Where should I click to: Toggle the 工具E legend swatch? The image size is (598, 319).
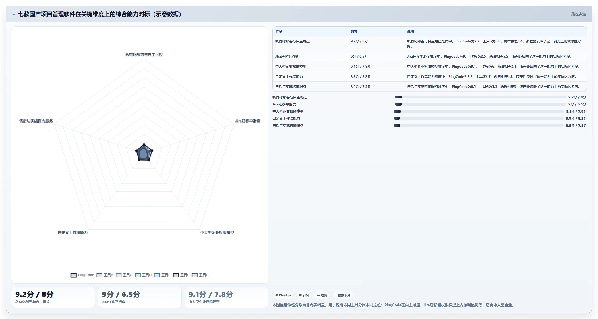point(157,275)
